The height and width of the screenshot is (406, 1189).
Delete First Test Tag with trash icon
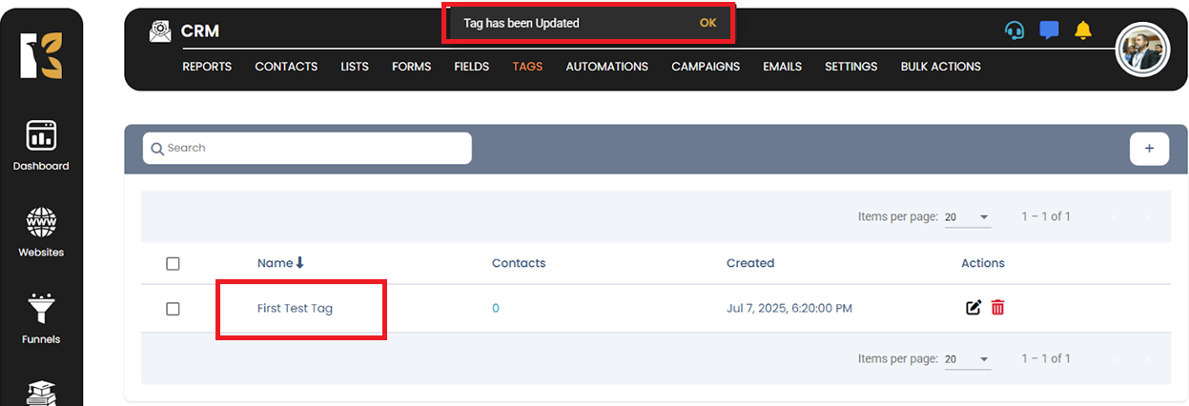997,308
